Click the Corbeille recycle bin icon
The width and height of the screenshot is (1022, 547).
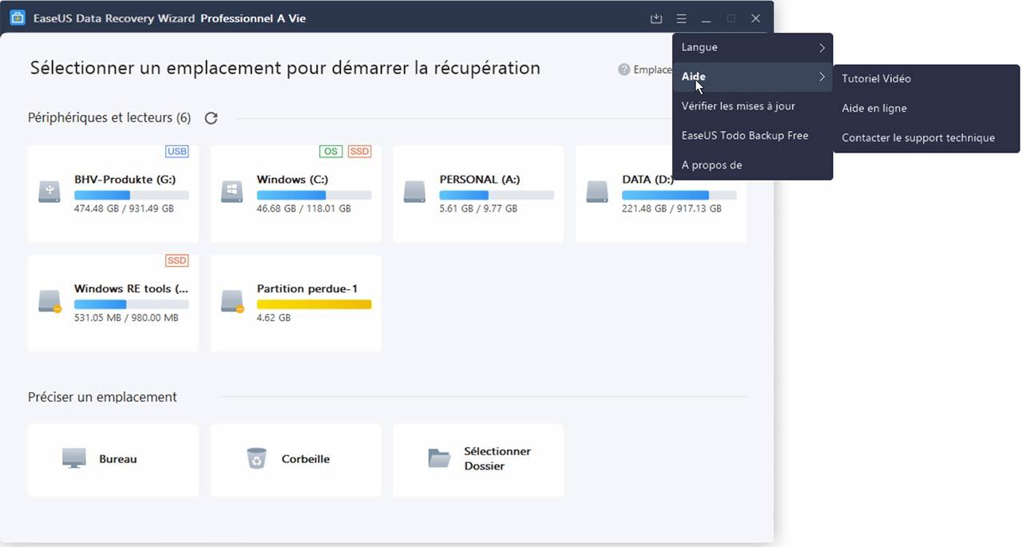click(x=256, y=458)
